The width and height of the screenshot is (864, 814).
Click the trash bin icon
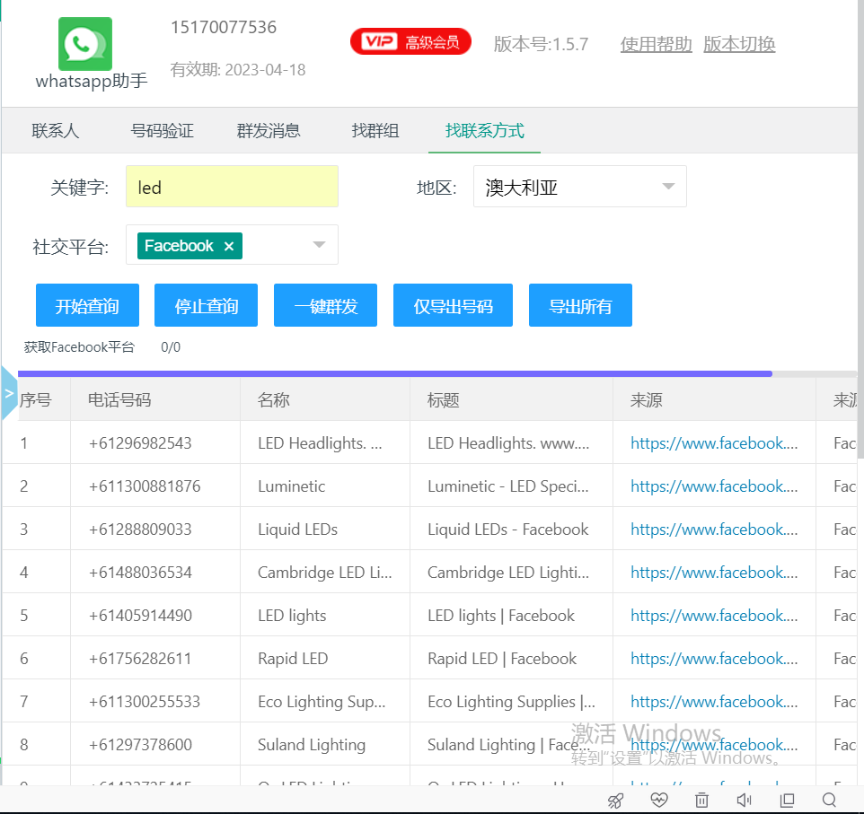pyautogui.click(x=702, y=800)
